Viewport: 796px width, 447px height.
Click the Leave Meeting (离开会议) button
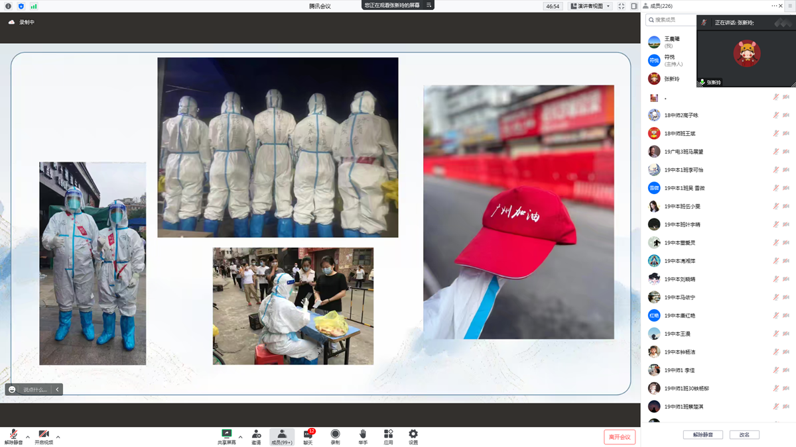coord(620,437)
